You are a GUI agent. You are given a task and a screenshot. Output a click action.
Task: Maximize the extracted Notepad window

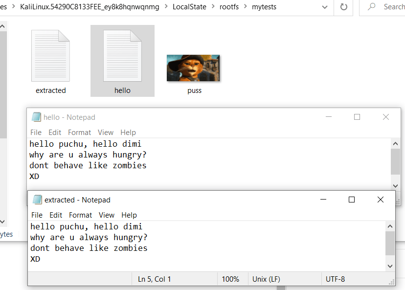pyautogui.click(x=351, y=200)
